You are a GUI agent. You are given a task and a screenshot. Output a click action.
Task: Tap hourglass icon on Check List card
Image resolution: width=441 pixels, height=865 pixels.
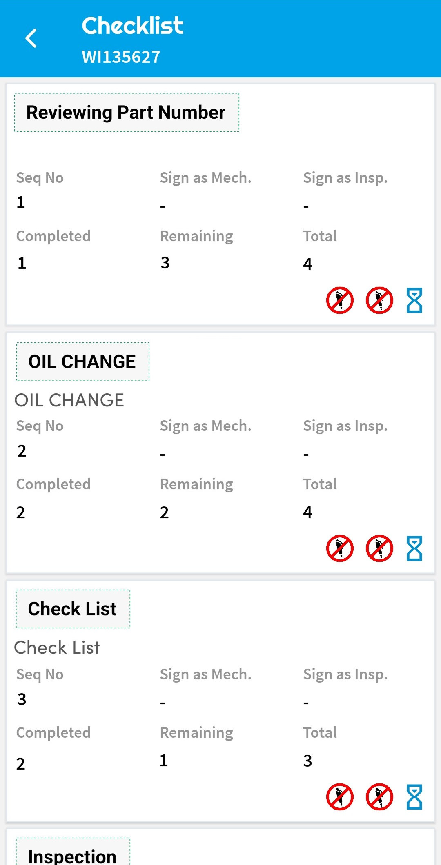(x=414, y=797)
